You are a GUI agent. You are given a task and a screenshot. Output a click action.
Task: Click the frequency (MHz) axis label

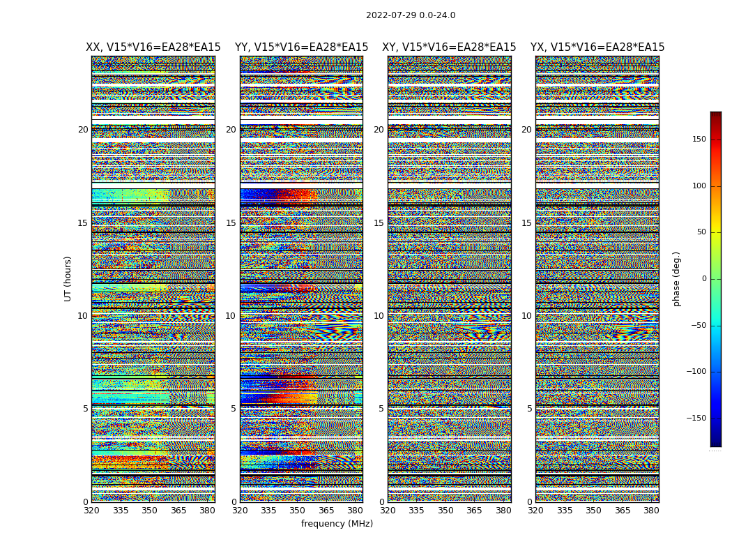337,523
